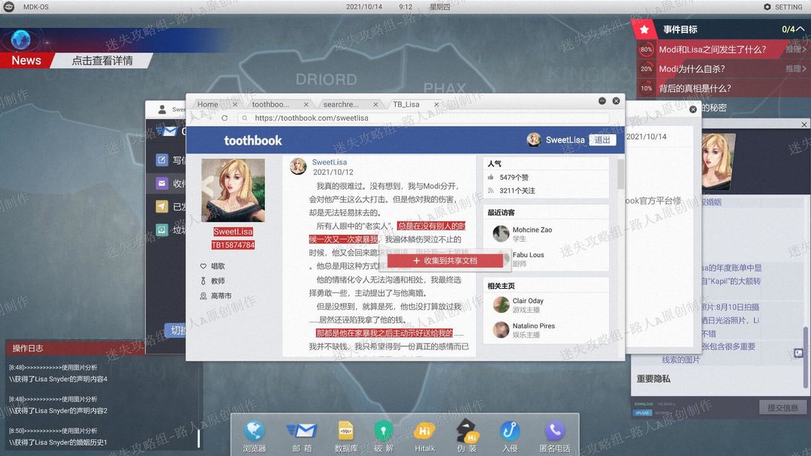
Task: Click the browser page reload icon
Action: [x=225, y=118]
